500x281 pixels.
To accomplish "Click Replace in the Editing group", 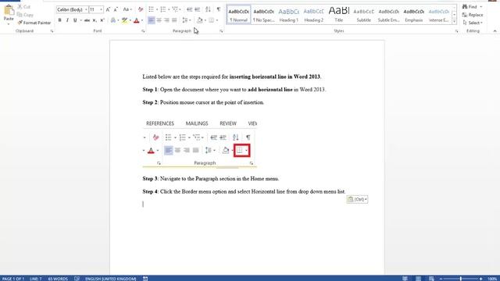I will pos(473,15).
